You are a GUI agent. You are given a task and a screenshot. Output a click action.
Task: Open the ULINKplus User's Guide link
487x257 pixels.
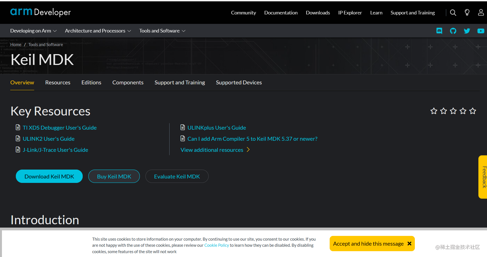tap(217, 128)
